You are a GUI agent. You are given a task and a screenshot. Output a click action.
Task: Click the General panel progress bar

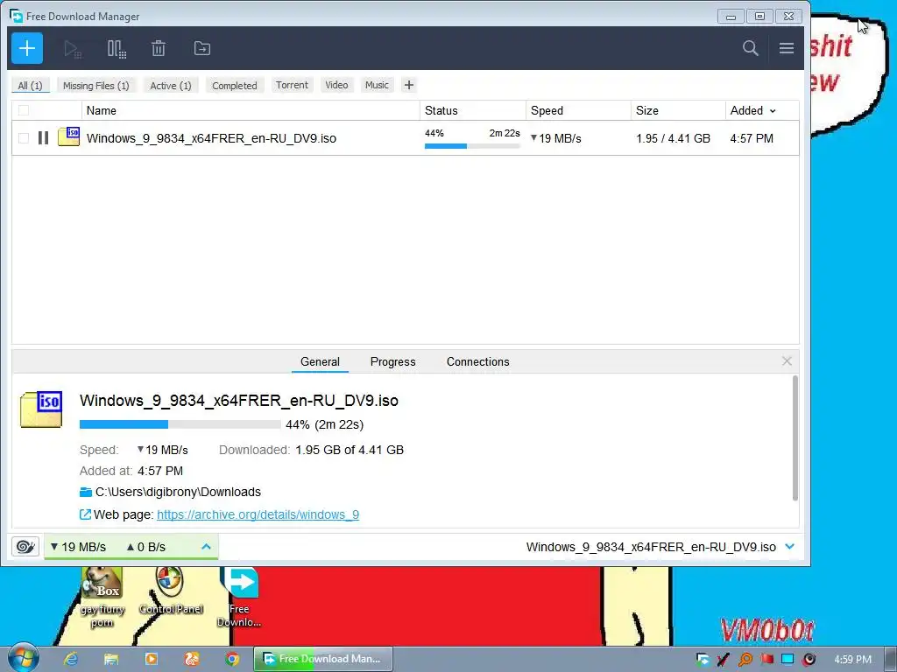tap(180, 424)
